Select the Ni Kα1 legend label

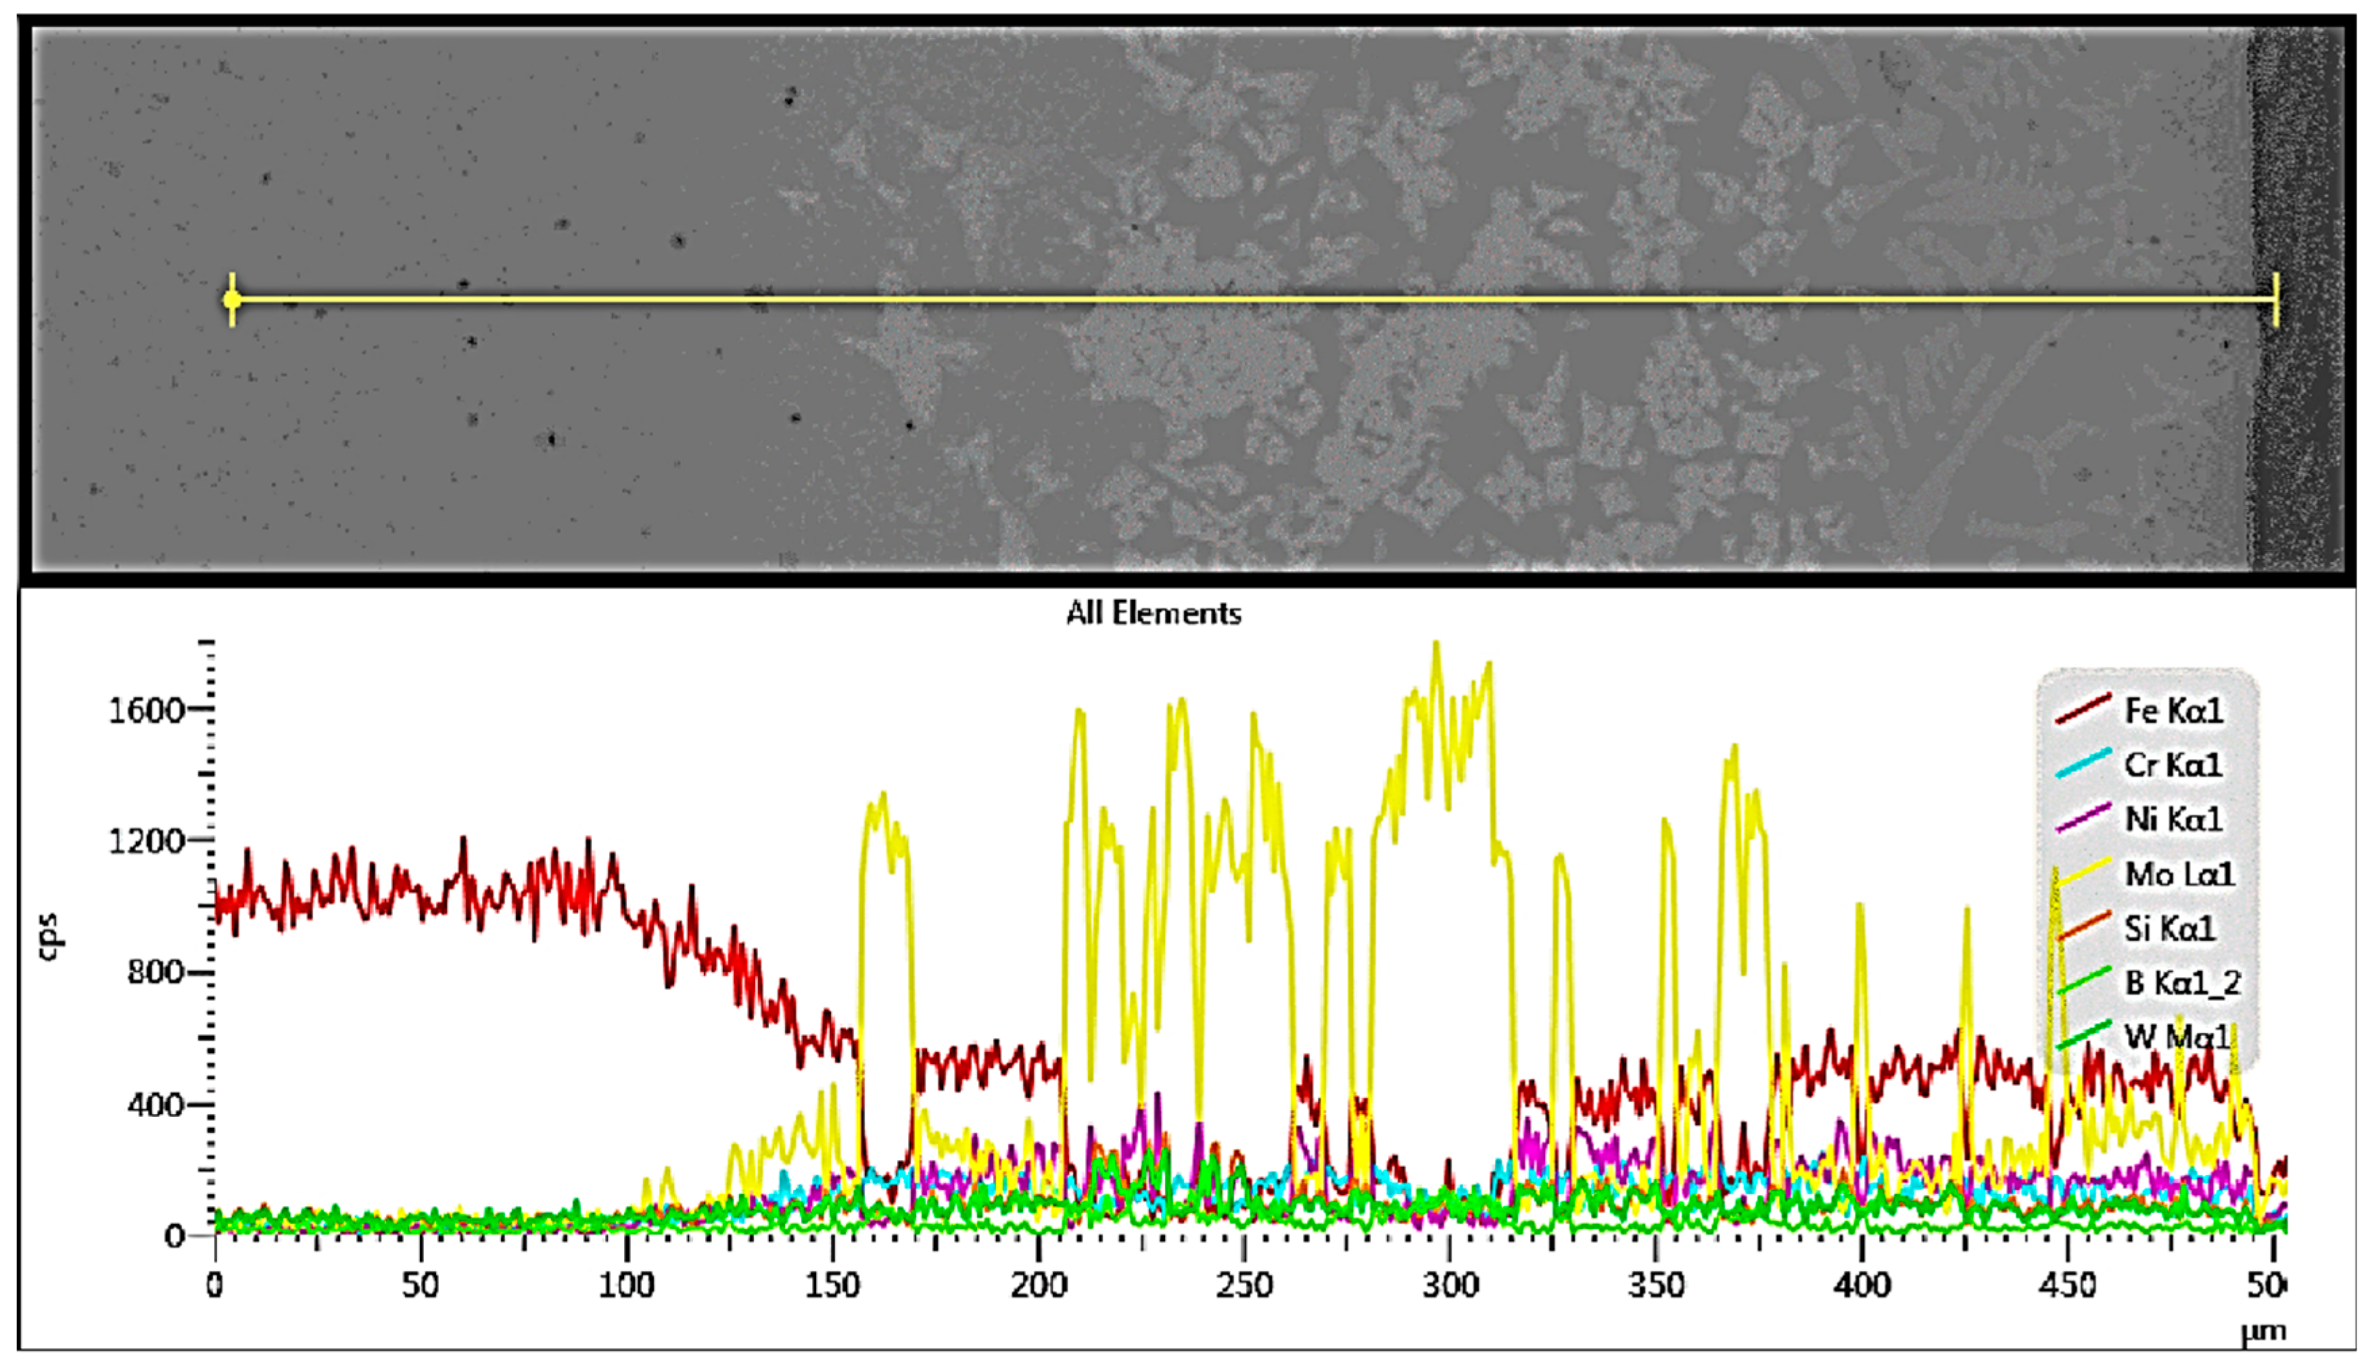pos(2173,819)
